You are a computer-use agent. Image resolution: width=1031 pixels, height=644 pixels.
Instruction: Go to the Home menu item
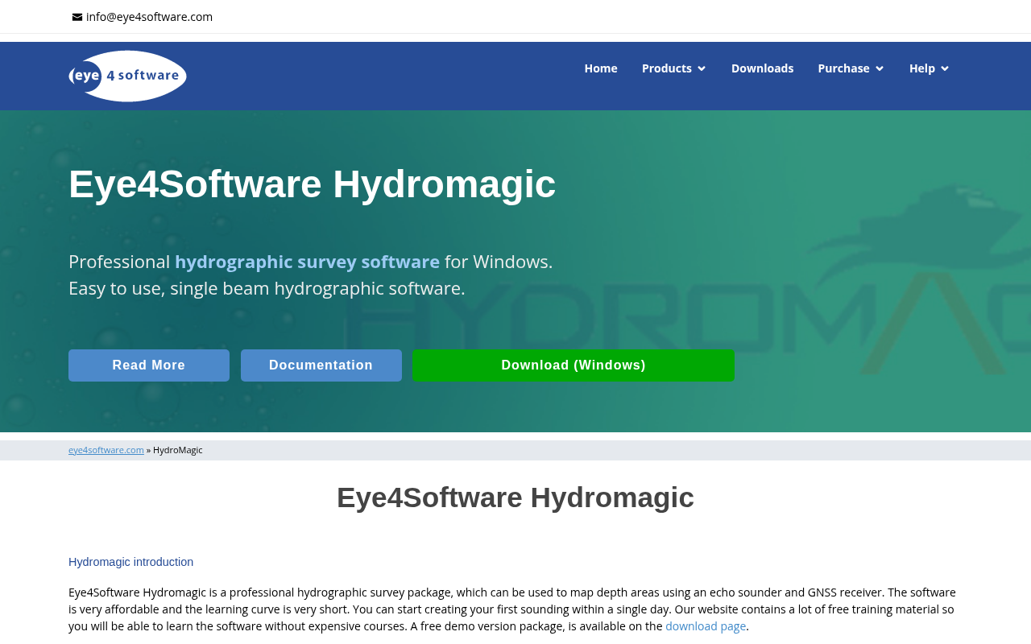[601, 68]
